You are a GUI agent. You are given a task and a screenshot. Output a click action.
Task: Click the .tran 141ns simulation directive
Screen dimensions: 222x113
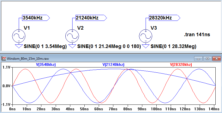[197, 35]
